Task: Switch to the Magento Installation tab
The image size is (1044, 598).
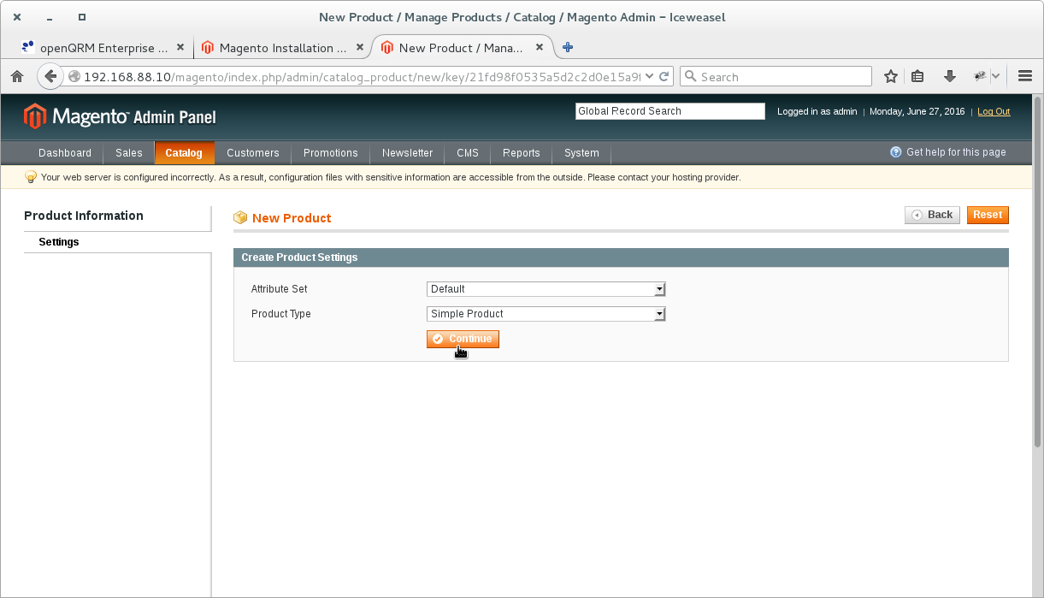Action: 282,48
